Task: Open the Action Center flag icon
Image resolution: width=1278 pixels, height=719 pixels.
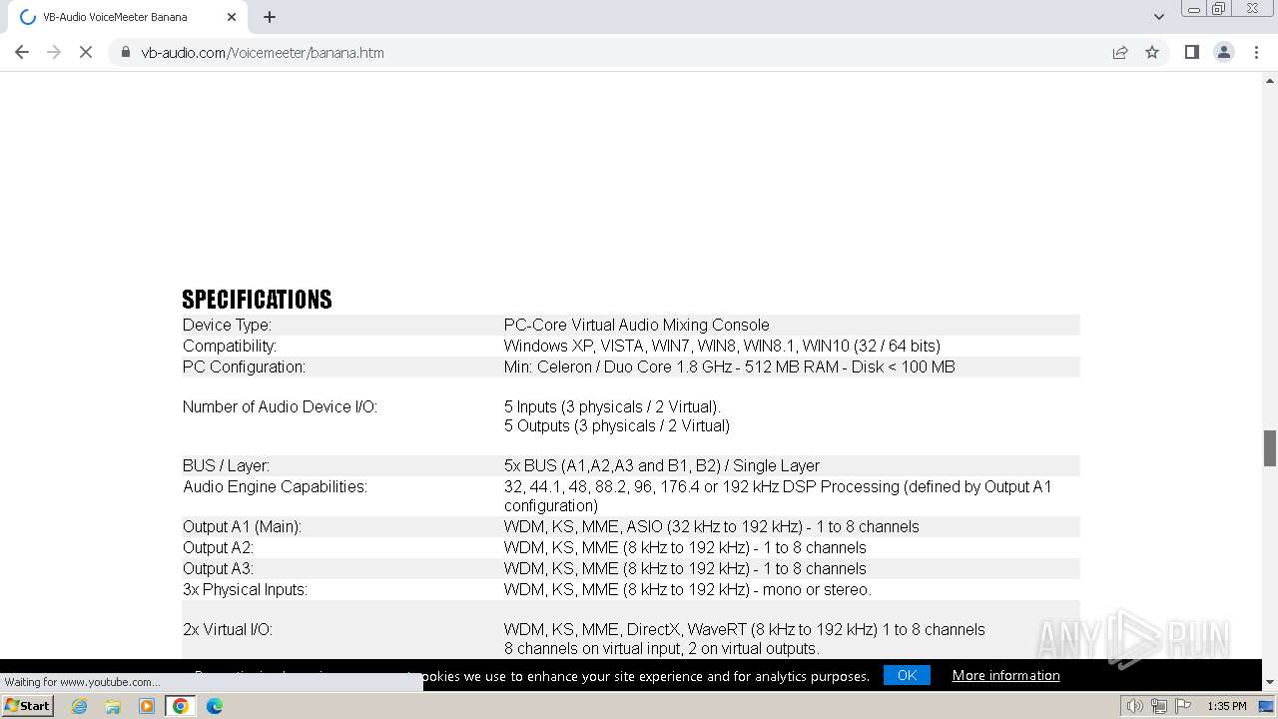Action: tap(1181, 706)
